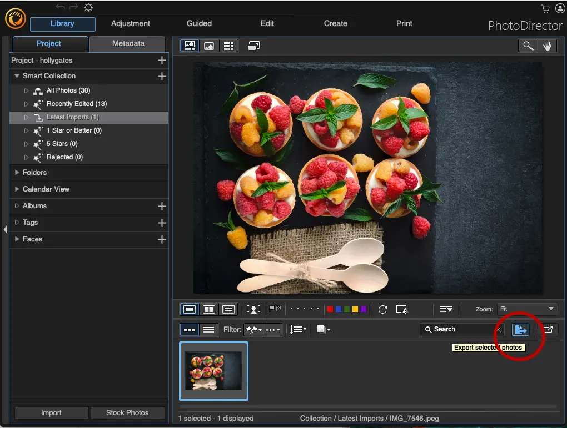The image size is (567, 428).
Task: Click the Stock Photos button
Action: pos(128,412)
